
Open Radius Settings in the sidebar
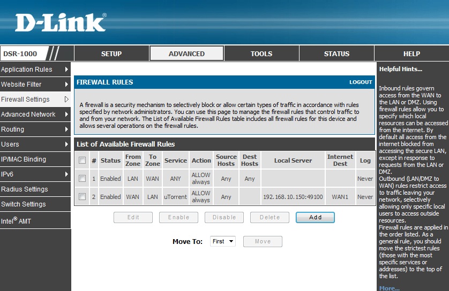[35, 189]
